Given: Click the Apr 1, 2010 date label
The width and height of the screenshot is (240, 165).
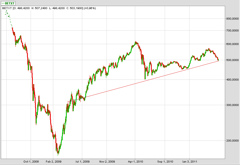Looking at the screenshot, I should [x=135, y=161].
